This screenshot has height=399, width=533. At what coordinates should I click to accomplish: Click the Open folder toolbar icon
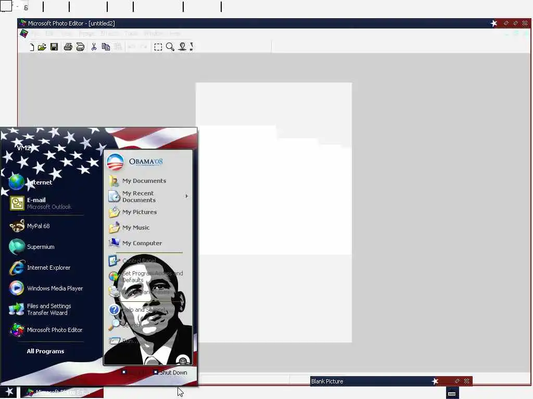pos(42,47)
